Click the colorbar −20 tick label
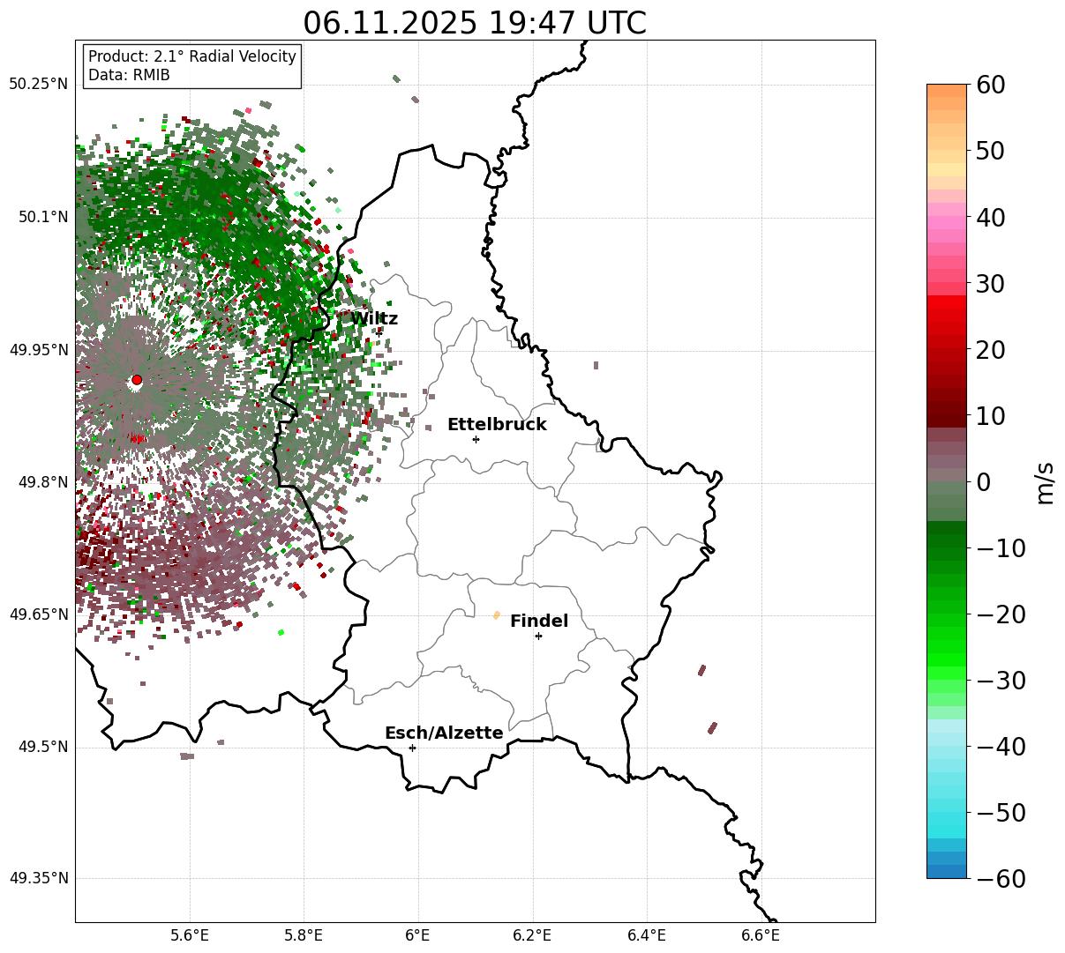Image resolution: width=1065 pixels, height=953 pixels. click(x=1001, y=614)
